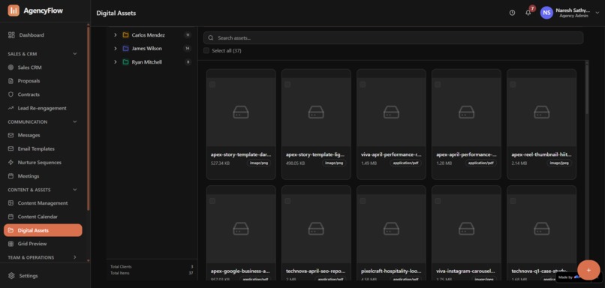
Task: Click the James Wilson purple folder icon
Action: (x=125, y=49)
